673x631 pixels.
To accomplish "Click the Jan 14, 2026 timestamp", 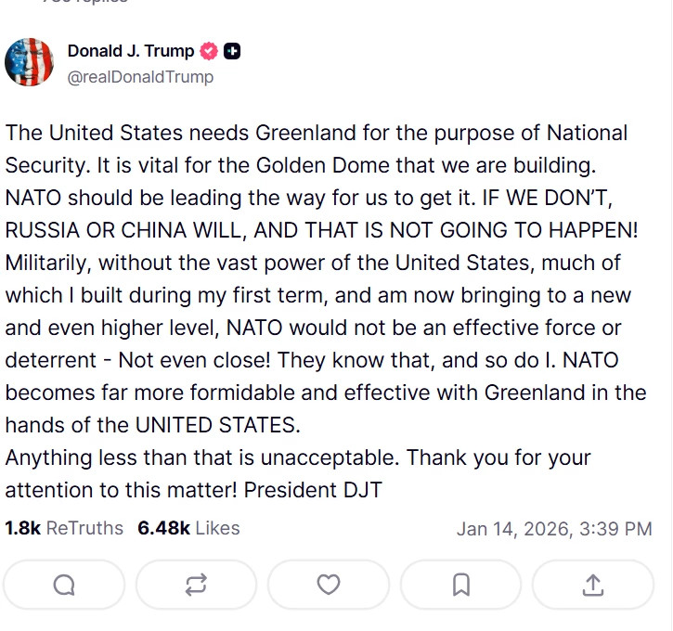I will click(x=554, y=529).
